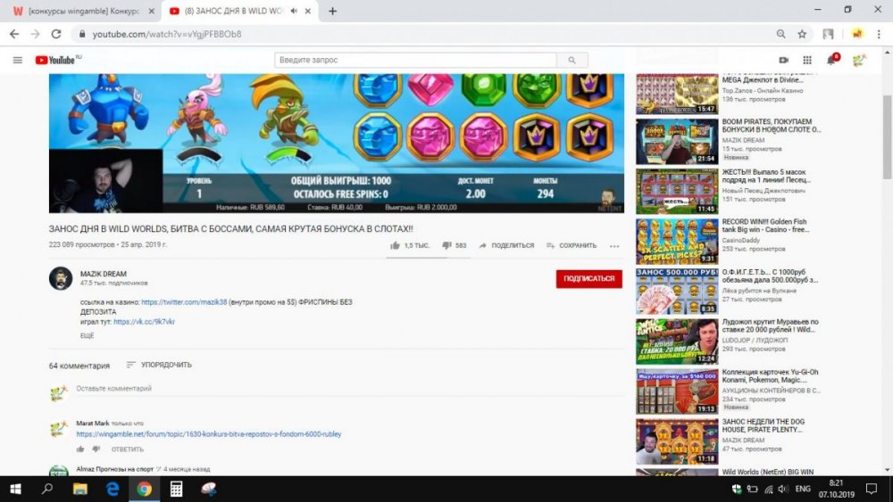Open the YouTube apps grid icon
893x502 pixels.
point(808,60)
